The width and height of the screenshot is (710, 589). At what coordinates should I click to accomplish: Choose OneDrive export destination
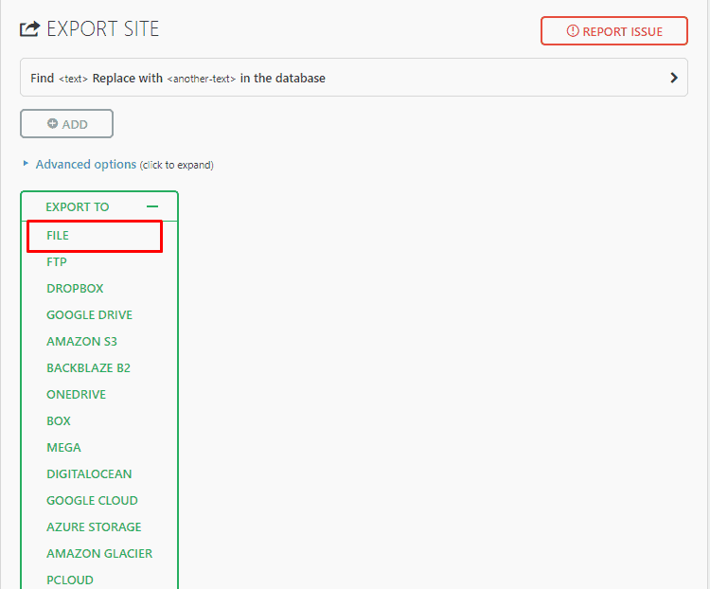(x=76, y=395)
